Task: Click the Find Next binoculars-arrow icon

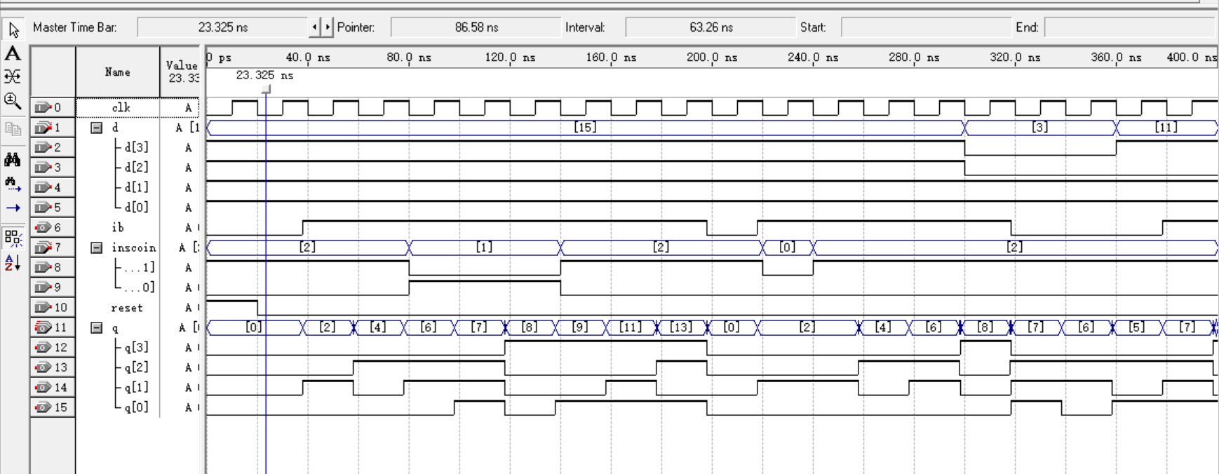Action: pyautogui.click(x=13, y=184)
